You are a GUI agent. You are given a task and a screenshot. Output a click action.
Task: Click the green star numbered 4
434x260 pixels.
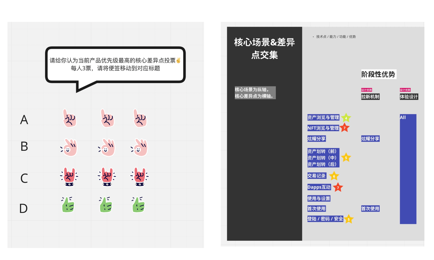(x=346, y=118)
